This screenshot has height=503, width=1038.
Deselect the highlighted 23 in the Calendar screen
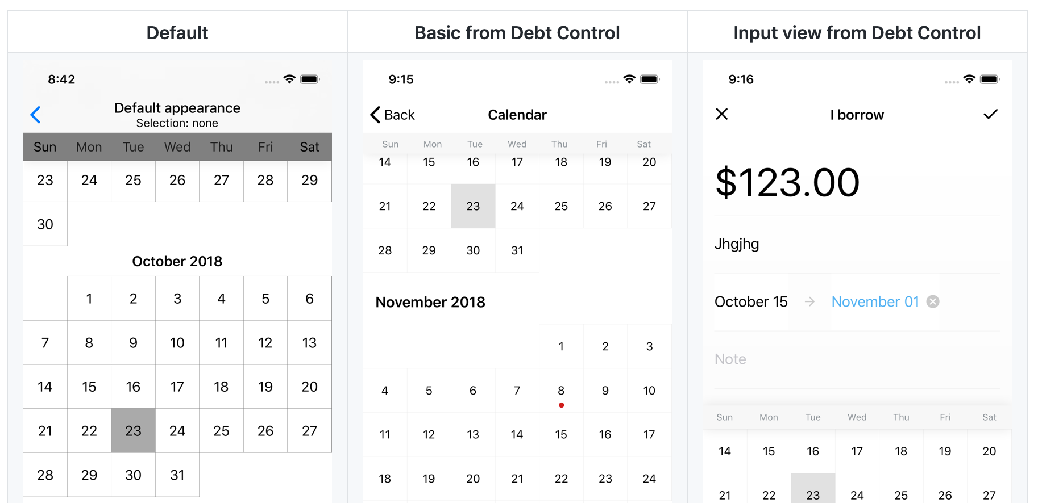(x=473, y=206)
